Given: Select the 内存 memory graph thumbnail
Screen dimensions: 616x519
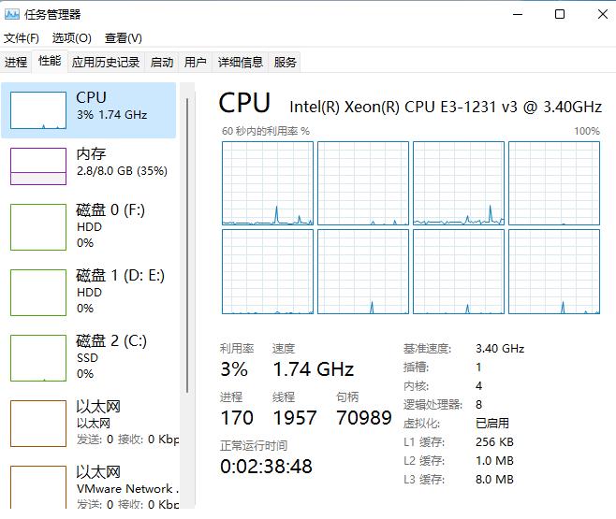Looking at the screenshot, I should pyautogui.click(x=38, y=166).
